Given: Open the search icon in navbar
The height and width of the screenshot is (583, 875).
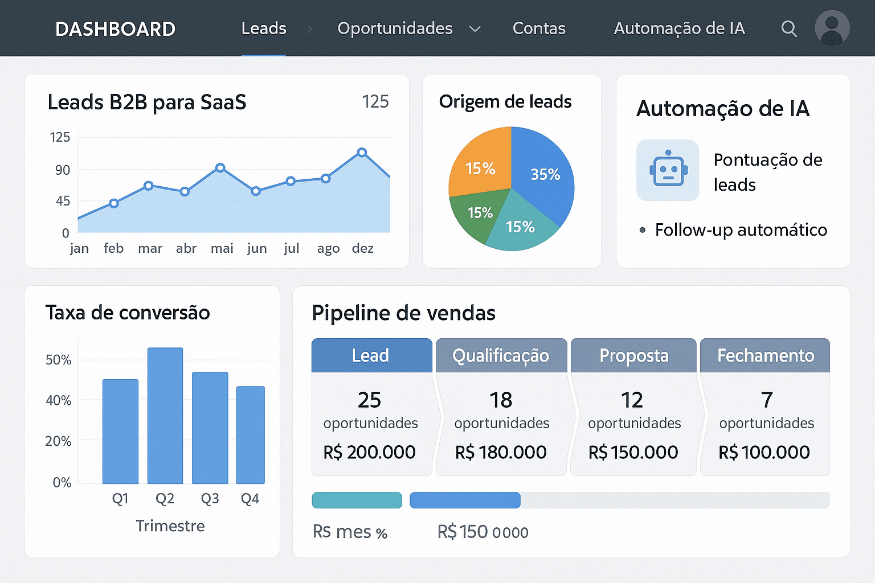Looking at the screenshot, I should tap(789, 28).
